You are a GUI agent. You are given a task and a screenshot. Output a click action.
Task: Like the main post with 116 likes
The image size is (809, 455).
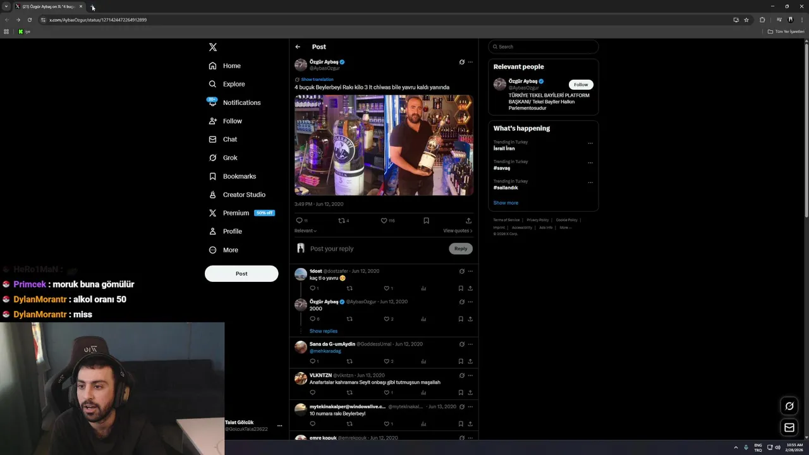[384, 221]
